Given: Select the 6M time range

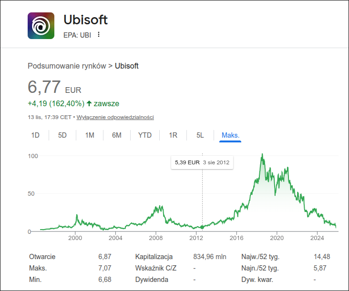Looking at the screenshot, I should tap(117, 135).
